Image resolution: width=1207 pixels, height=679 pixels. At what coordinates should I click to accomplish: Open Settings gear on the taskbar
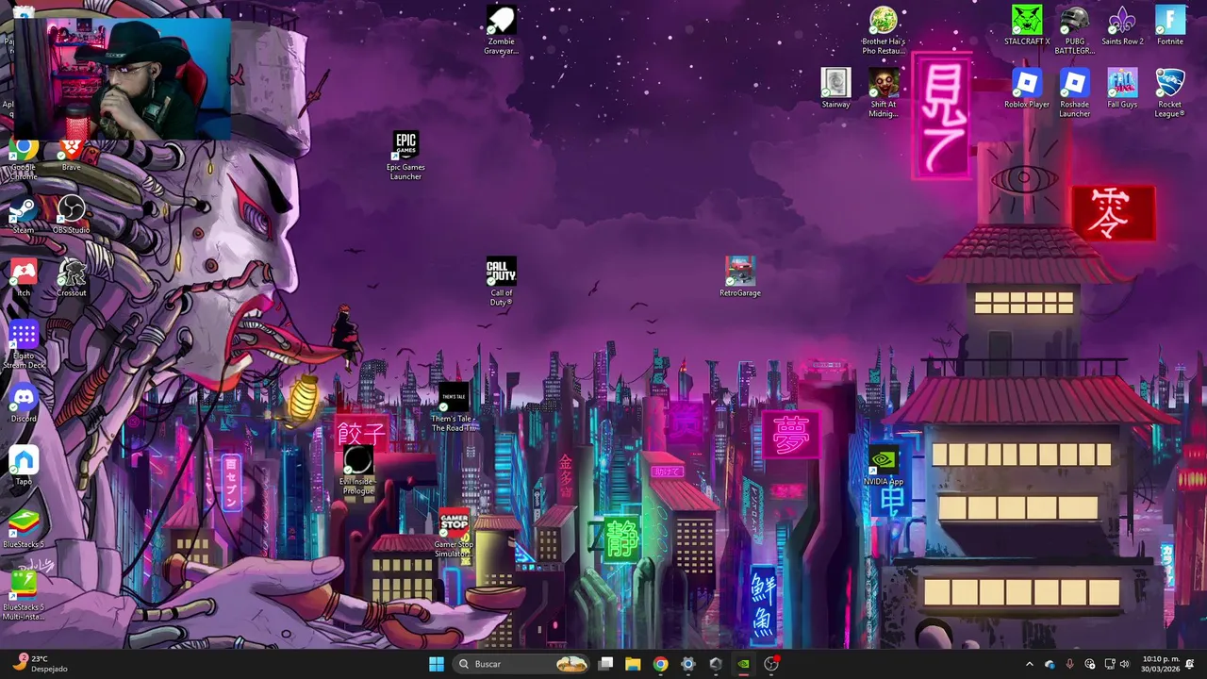[x=687, y=664]
